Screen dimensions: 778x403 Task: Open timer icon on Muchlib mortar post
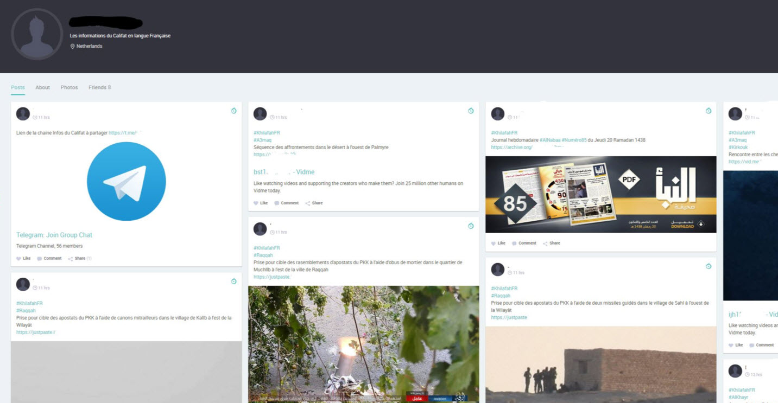(471, 226)
